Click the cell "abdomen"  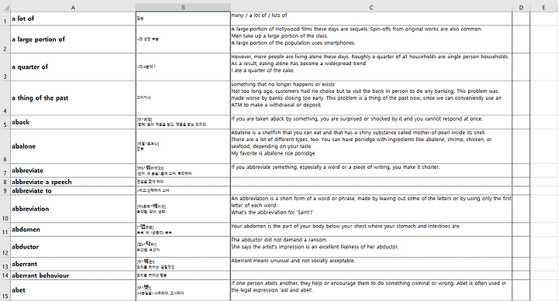pos(73,230)
